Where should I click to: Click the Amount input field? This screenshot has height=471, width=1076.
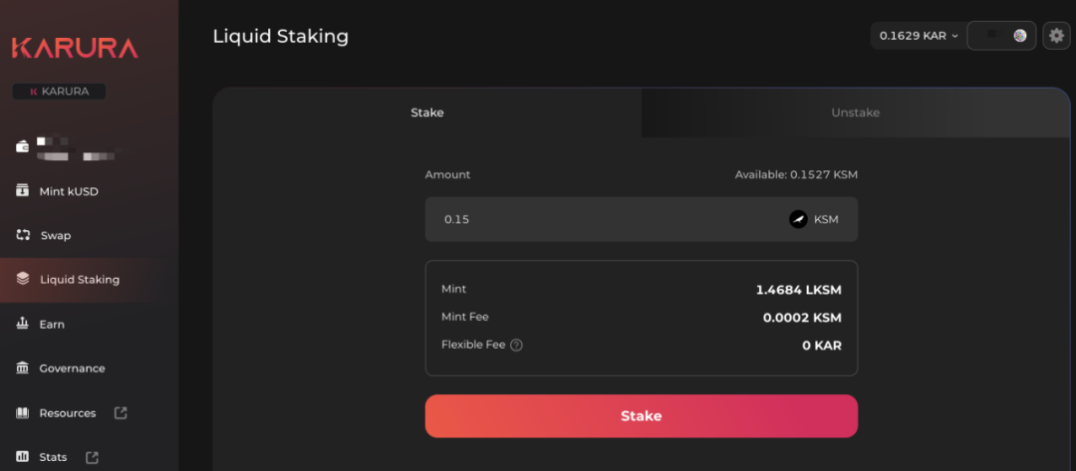[598, 219]
